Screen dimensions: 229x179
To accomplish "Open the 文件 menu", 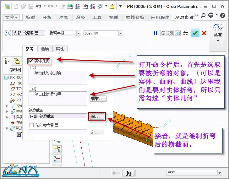I will (x=11, y=17).
